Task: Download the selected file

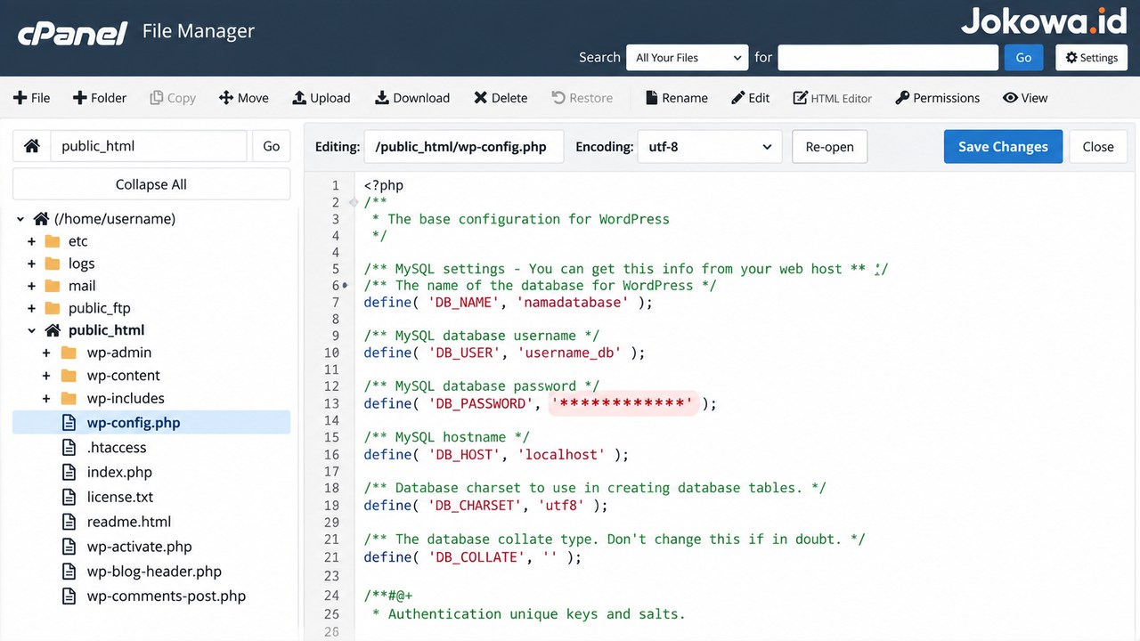Action: click(x=411, y=98)
